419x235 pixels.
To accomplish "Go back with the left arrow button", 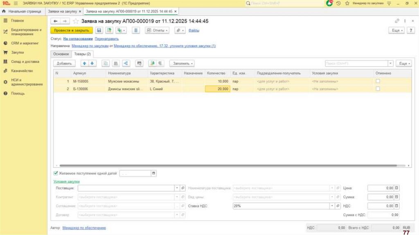I will [x=56, y=21].
